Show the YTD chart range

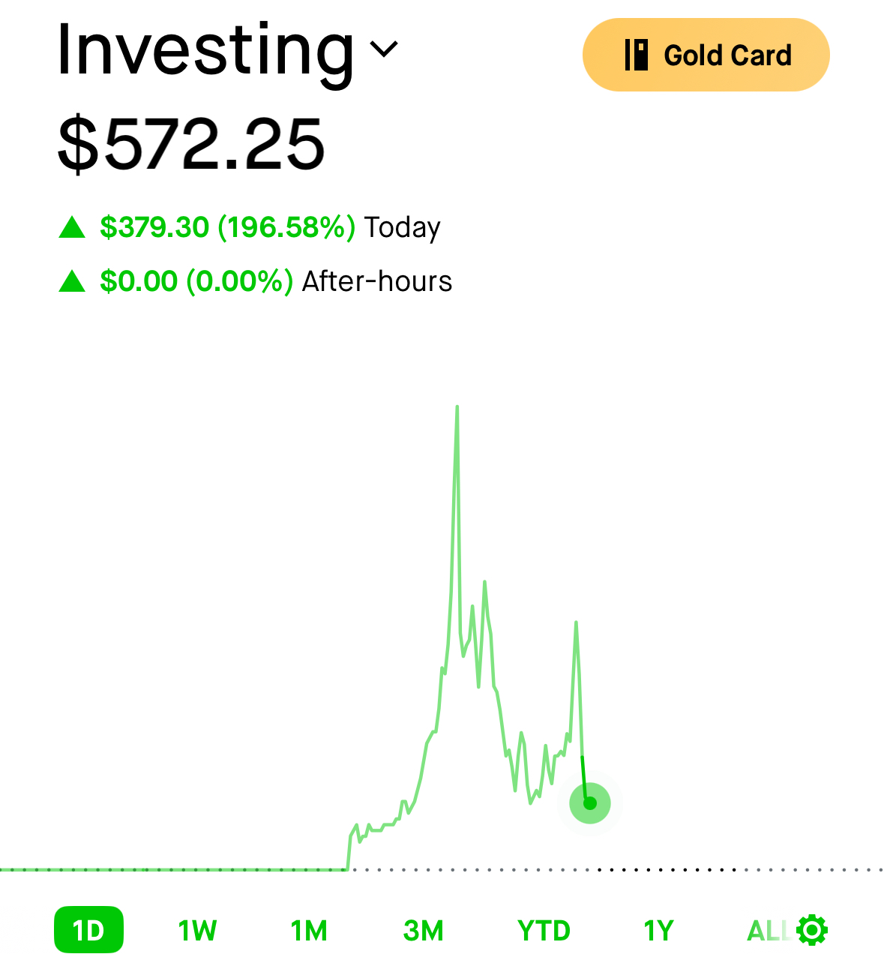pyautogui.click(x=544, y=931)
